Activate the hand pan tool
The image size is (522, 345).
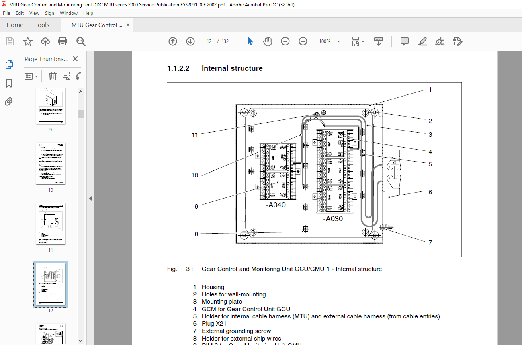(x=268, y=41)
